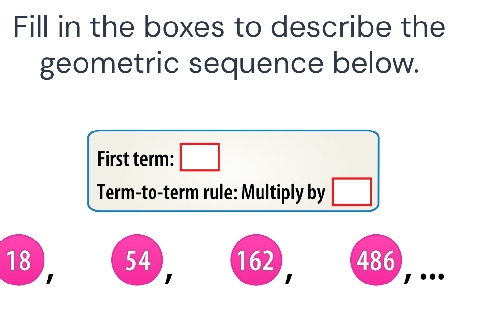Click the ellipsis after the 486 circle
Image resolution: width=480 pixels, height=328 pixels.
(433, 278)
